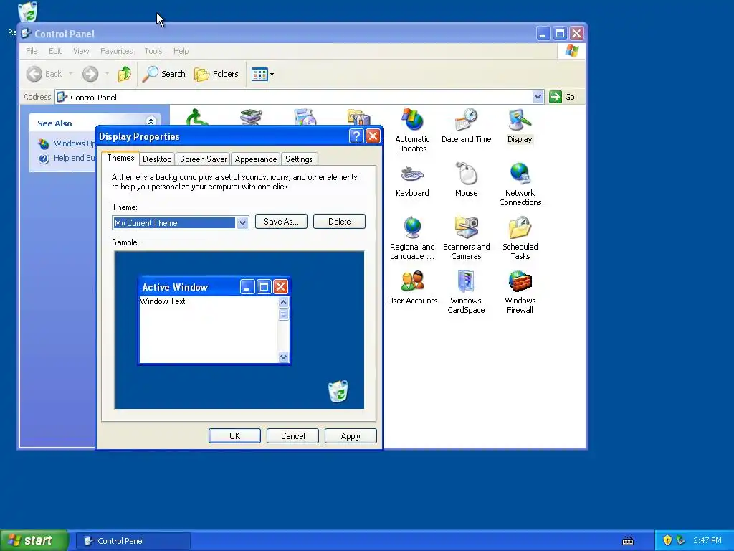Click the Apply button
The width and height of the screenshot is (734, 551).
click(351, 435)
